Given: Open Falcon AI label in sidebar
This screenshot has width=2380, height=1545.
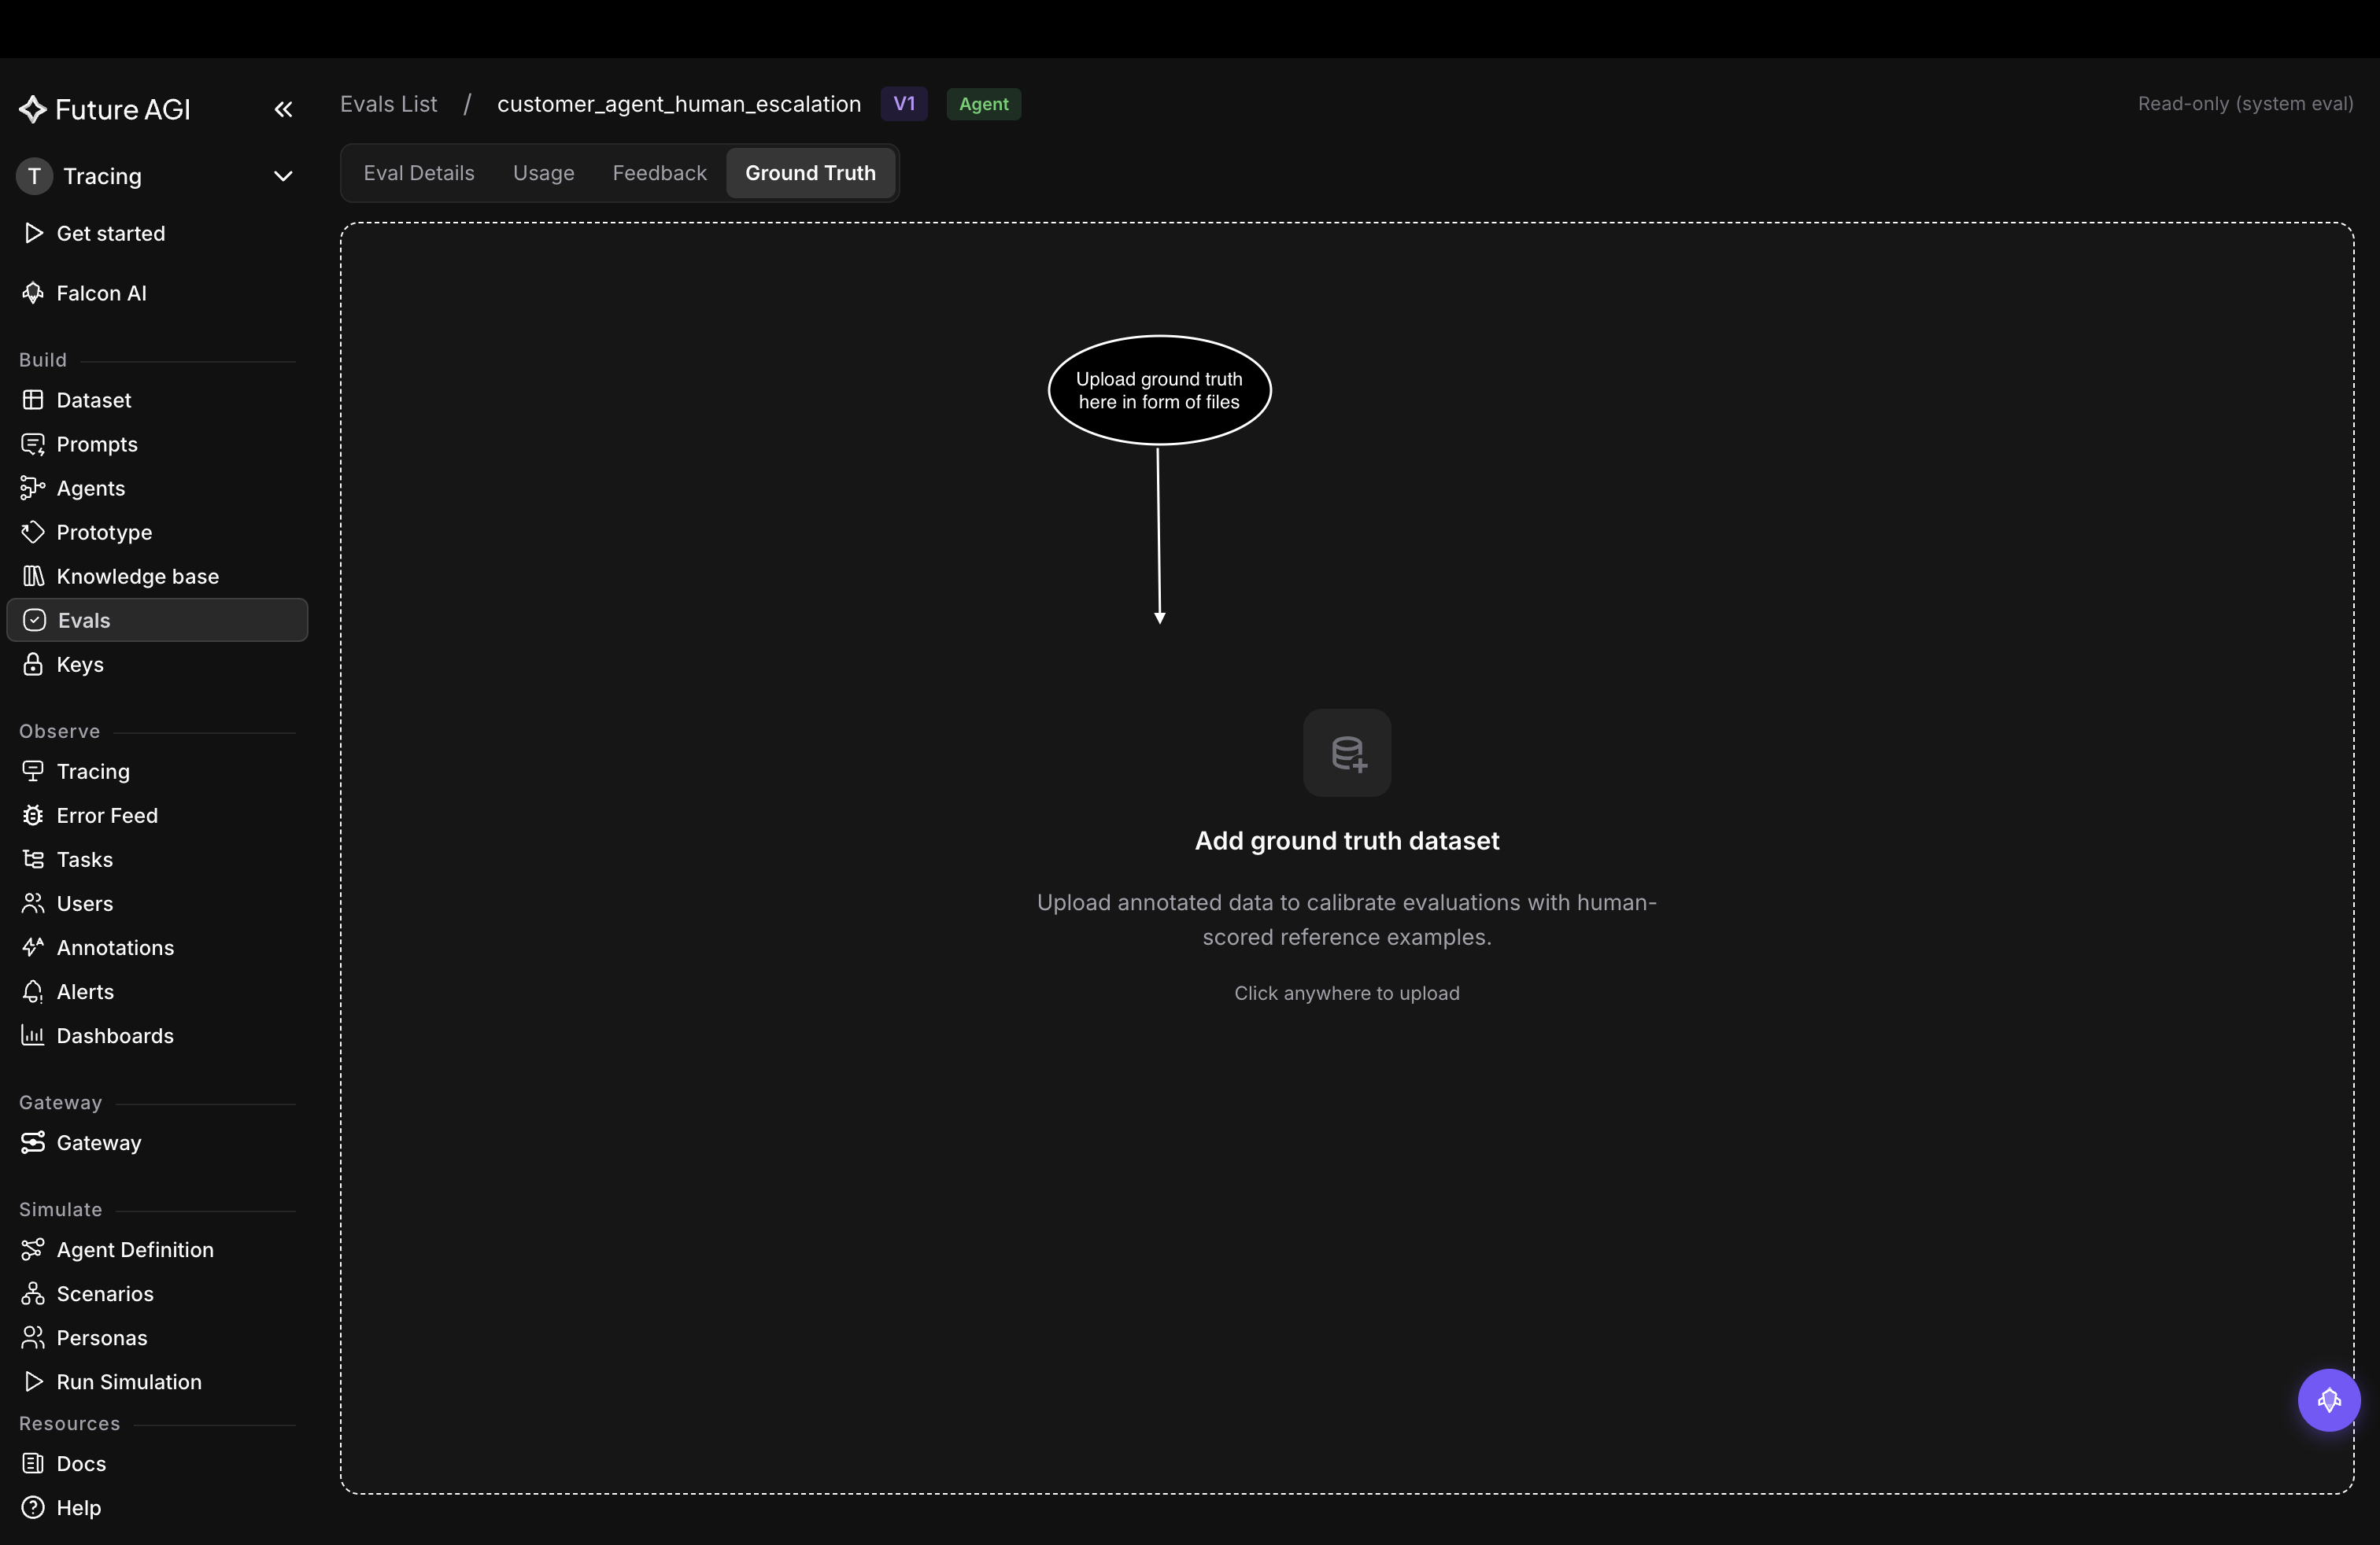Looking at the screenshot, I should (x=101, y=293).
